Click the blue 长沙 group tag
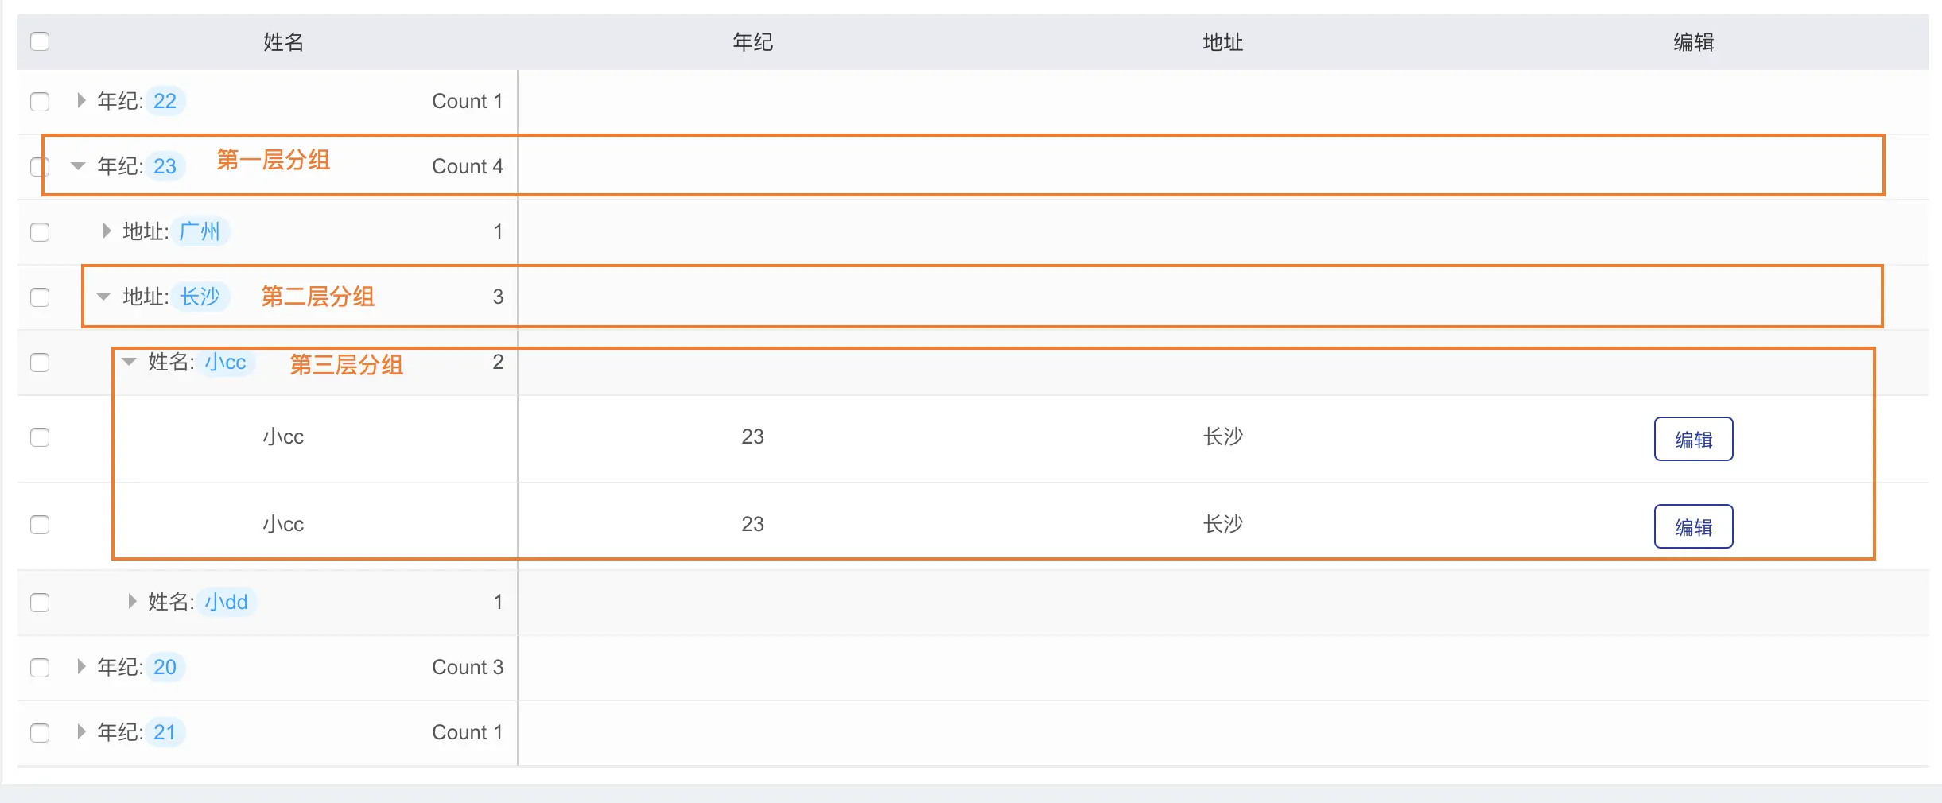 pos(200,297)
